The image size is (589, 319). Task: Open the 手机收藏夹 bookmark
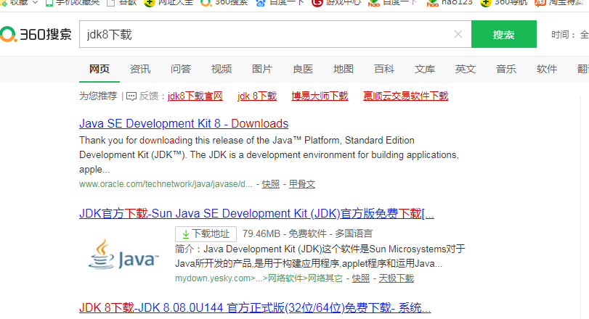[73, 3]
